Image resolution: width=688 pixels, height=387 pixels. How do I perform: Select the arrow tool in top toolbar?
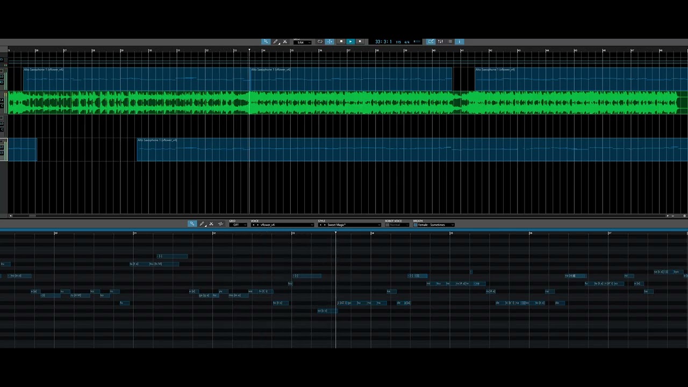coord(266,41)
